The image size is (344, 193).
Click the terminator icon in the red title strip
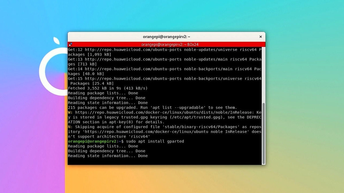[71, 44]
